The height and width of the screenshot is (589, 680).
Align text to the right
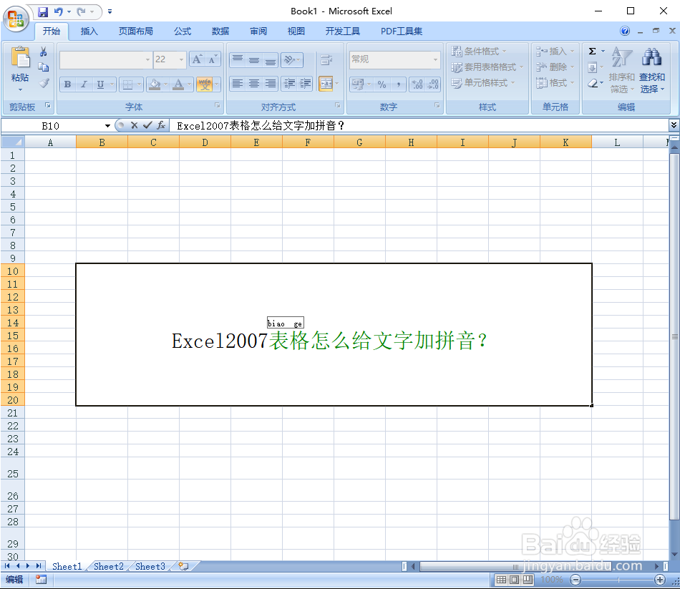coord(270,83)
